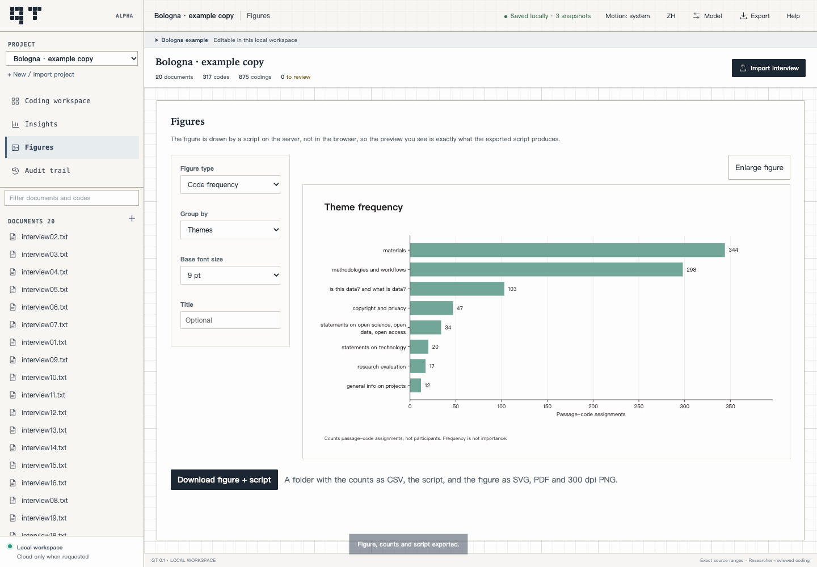Click the upload icon in Import interview
Image resolution: width=817 pixels, height=567 pixels.
point(743,68)
